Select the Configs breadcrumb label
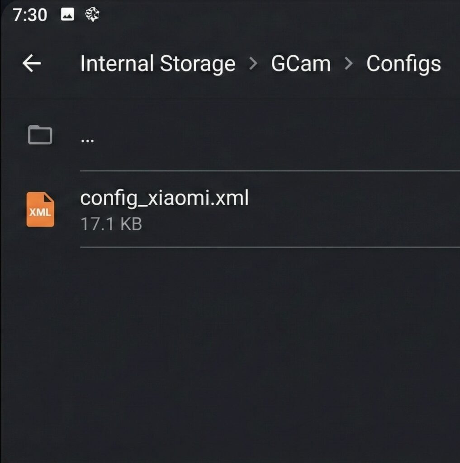The image size is (460, 463). [x=403, y=63]
